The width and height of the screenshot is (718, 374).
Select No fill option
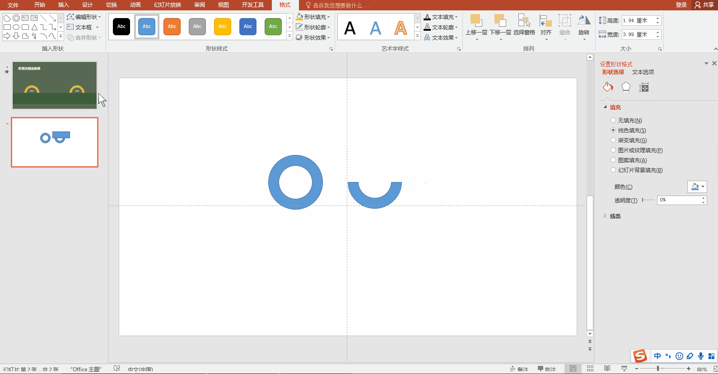[x=626, y=120]
